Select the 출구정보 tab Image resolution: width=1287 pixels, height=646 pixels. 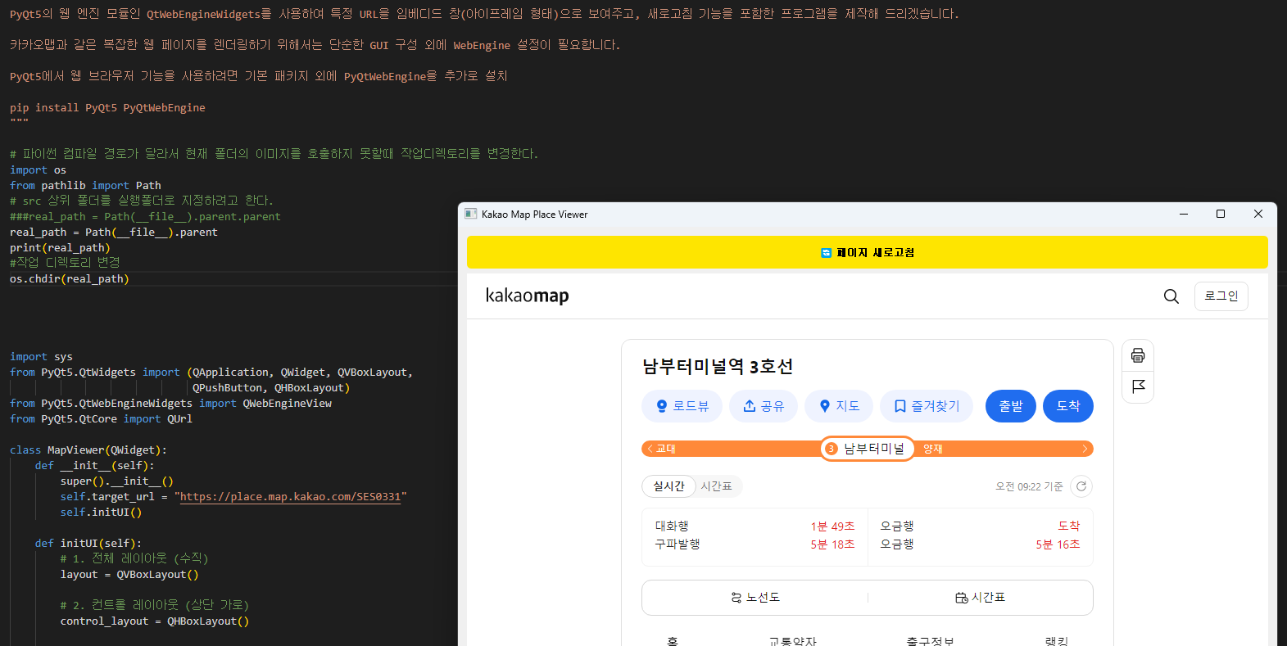930,641
